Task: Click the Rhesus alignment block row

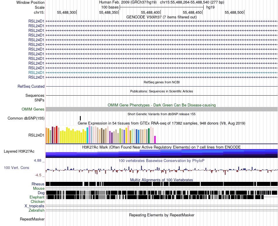Action: 162,184
